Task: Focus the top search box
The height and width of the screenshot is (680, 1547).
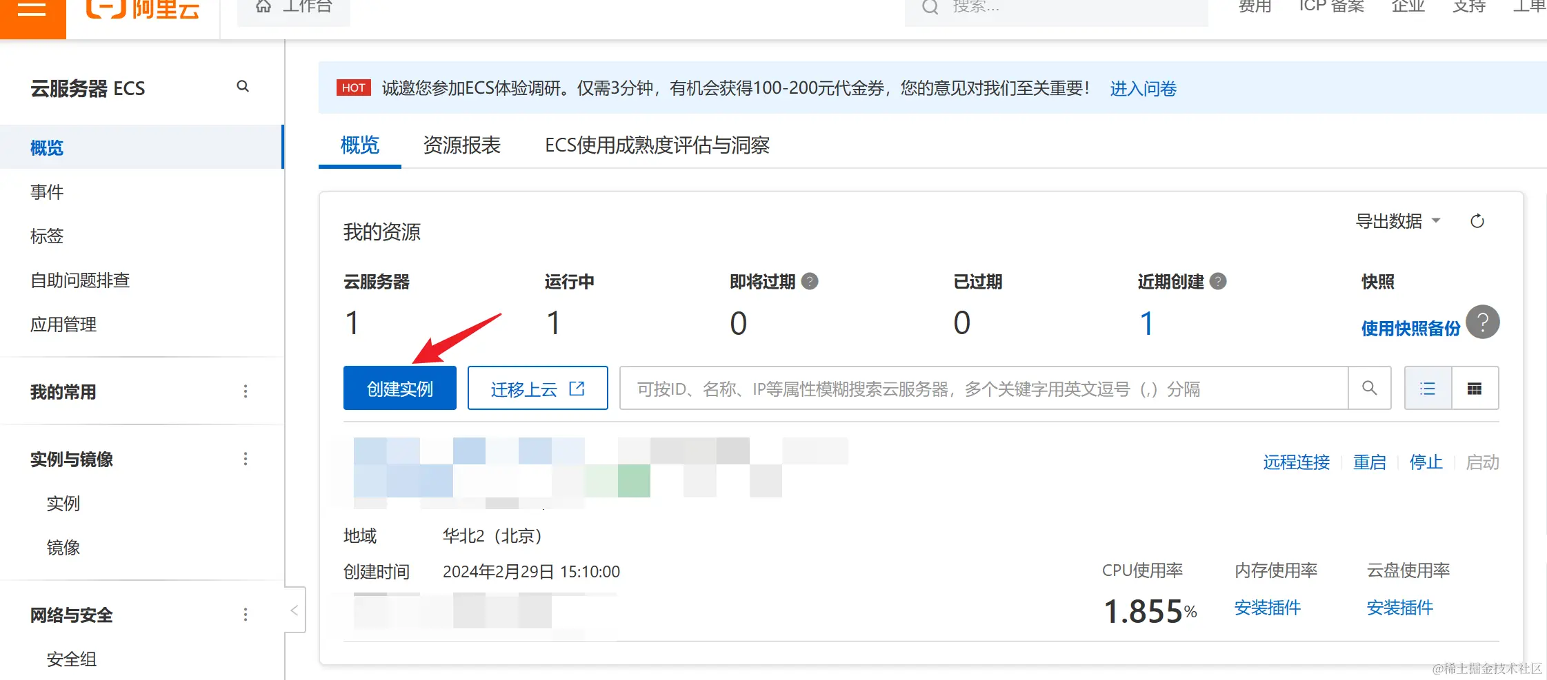Action: (x=1056, y=10)
